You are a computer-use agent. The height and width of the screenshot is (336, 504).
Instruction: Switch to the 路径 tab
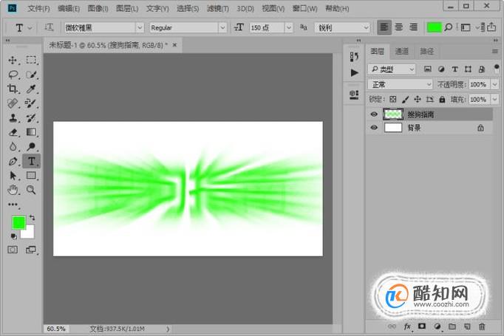[x=427, y=51]
